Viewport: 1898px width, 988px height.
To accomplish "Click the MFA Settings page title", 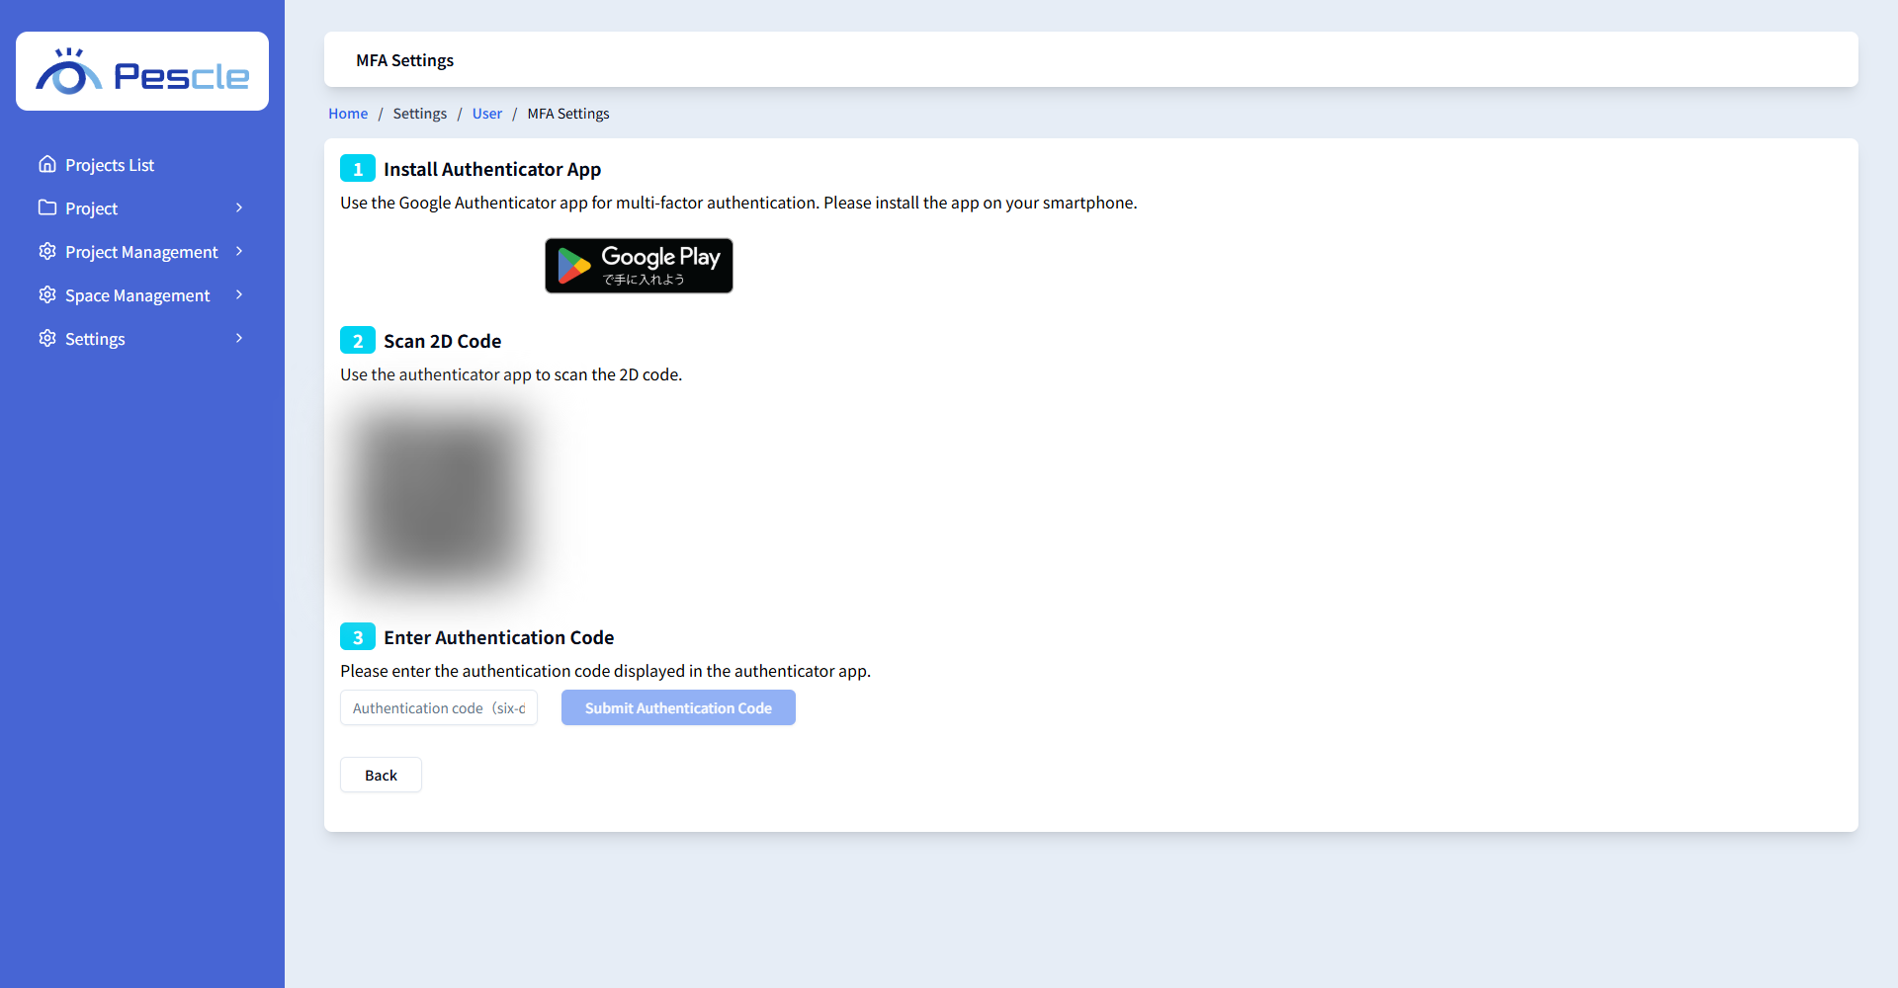I will [x=405, y=60].
